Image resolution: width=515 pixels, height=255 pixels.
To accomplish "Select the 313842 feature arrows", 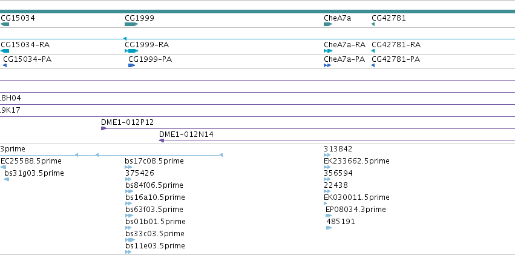I will point(327,155).
